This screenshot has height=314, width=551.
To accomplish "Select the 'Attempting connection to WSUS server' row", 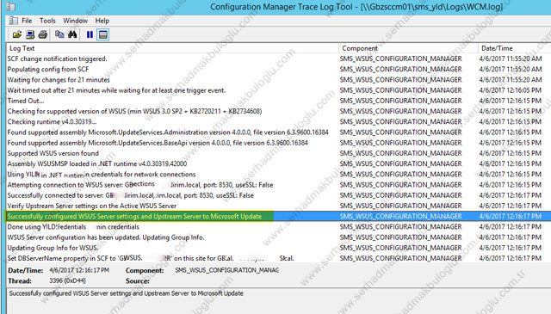I will pyautogui.click(x=279, y=185).
